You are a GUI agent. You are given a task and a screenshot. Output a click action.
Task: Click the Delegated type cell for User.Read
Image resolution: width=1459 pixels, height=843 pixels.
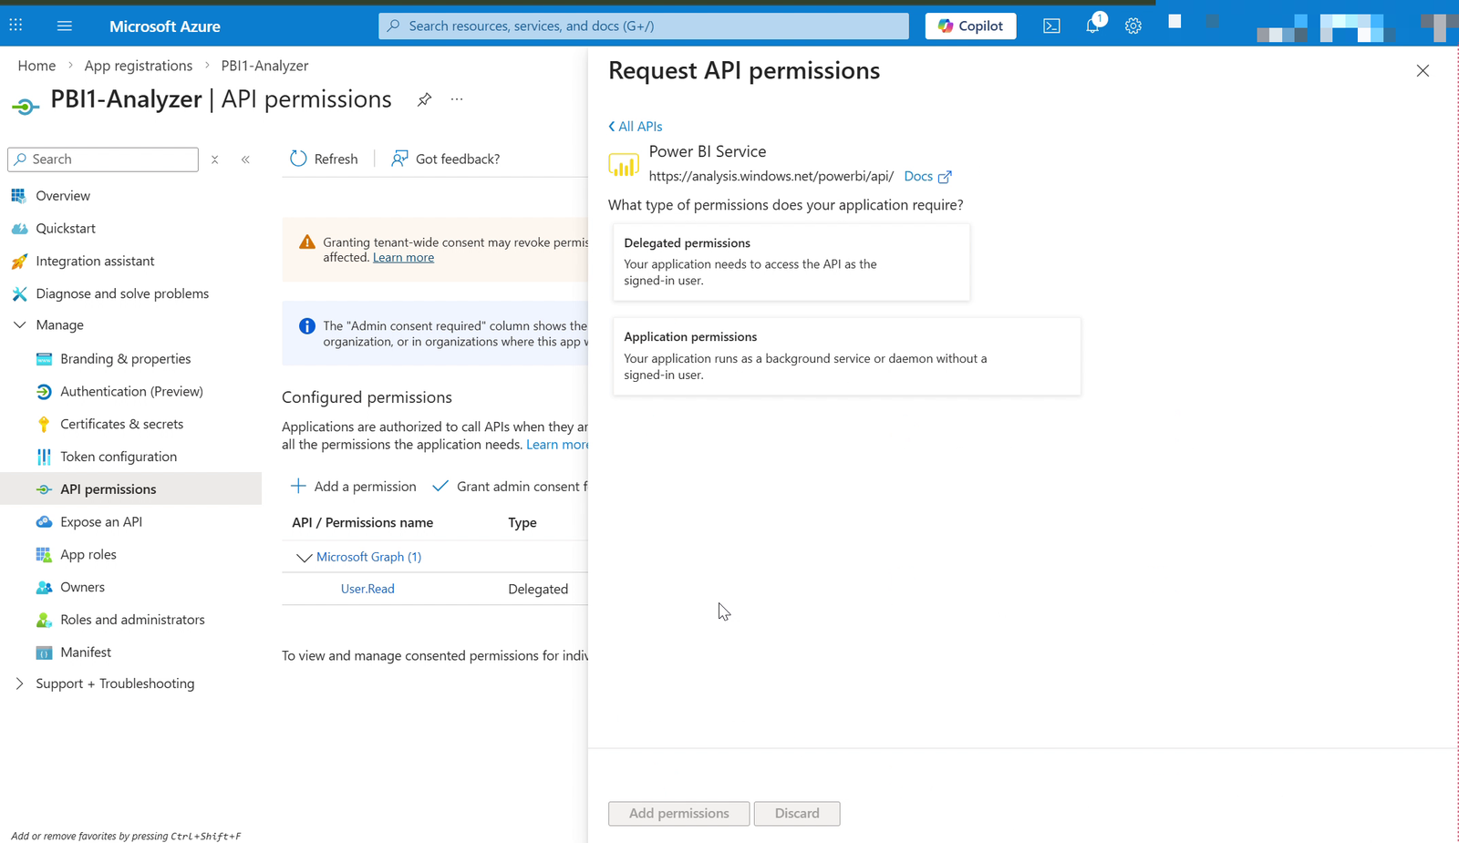click(x=538, y=590)
